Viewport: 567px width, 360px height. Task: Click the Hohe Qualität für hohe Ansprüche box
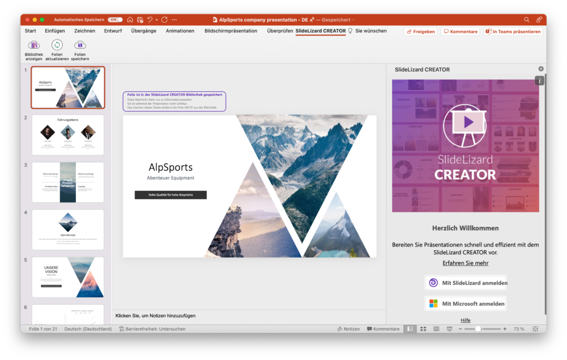tap(171, 195)
